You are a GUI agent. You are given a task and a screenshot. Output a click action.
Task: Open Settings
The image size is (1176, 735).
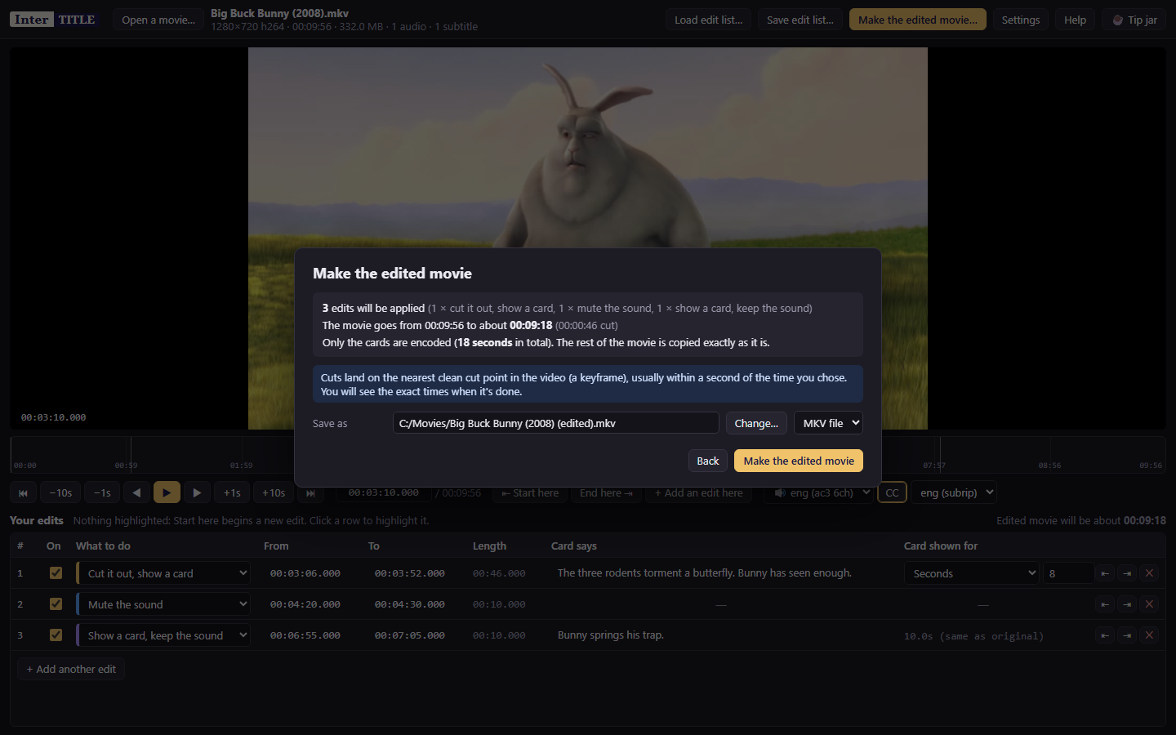1021,20
